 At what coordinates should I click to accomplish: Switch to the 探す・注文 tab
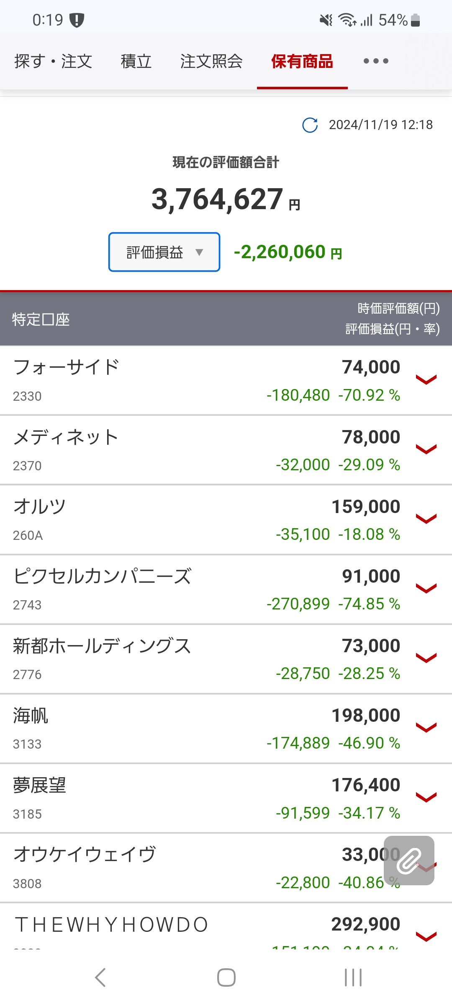(53, 61)
